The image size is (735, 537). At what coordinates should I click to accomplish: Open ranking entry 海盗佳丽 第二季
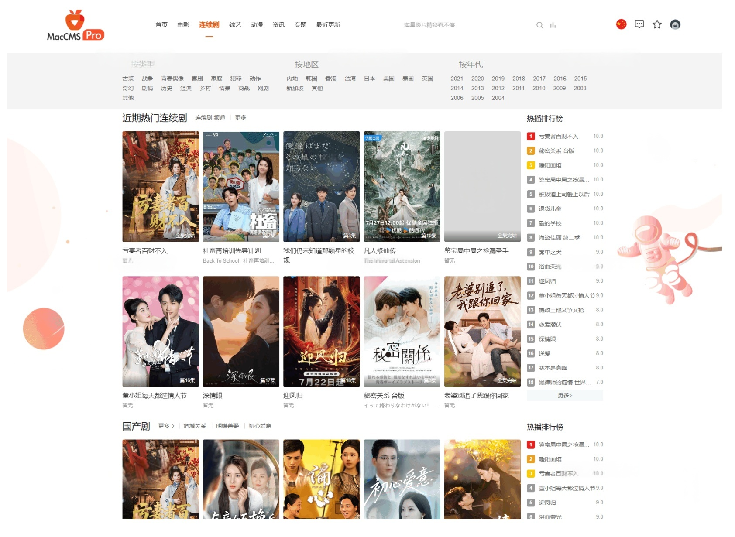(x=559, y=238)
